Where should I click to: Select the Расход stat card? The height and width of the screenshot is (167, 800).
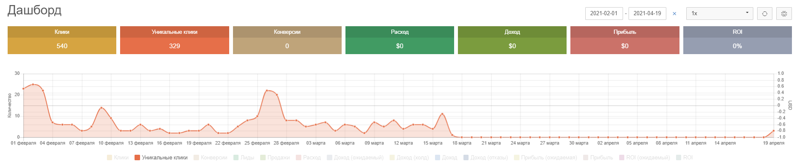[400, 40]
